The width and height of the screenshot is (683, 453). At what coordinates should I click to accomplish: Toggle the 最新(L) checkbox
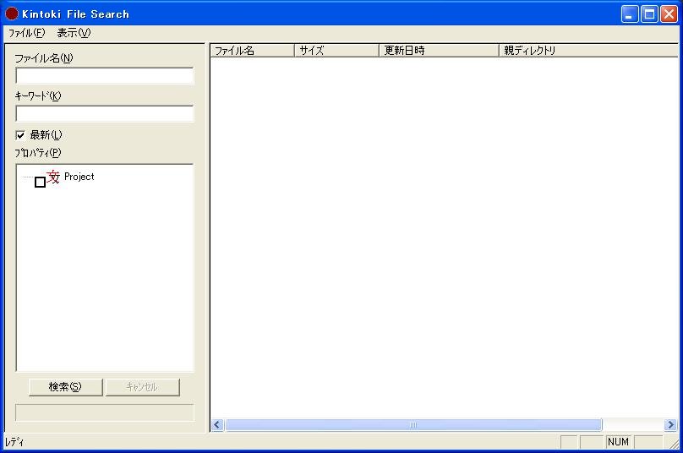coord(20,135)
